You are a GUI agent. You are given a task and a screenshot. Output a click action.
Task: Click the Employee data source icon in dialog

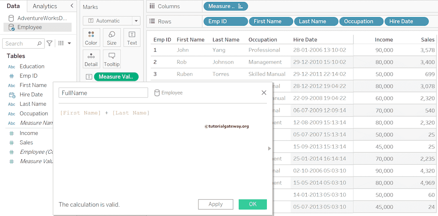(x=157, y=93)
